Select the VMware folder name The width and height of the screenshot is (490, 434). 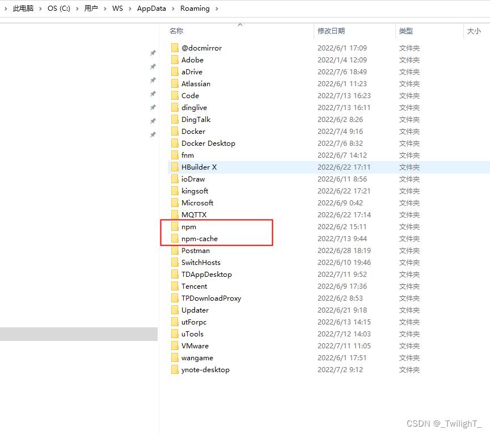pos(195,346)
